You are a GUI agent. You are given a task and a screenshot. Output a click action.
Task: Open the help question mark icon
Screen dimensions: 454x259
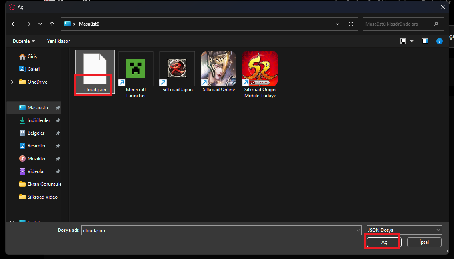click(440, 41)
